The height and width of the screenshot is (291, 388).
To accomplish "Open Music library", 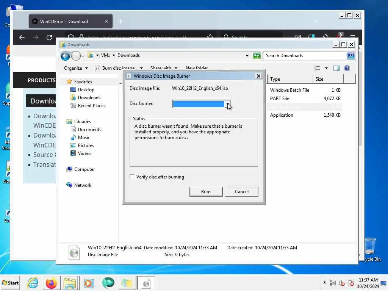I will click(84, 137).
